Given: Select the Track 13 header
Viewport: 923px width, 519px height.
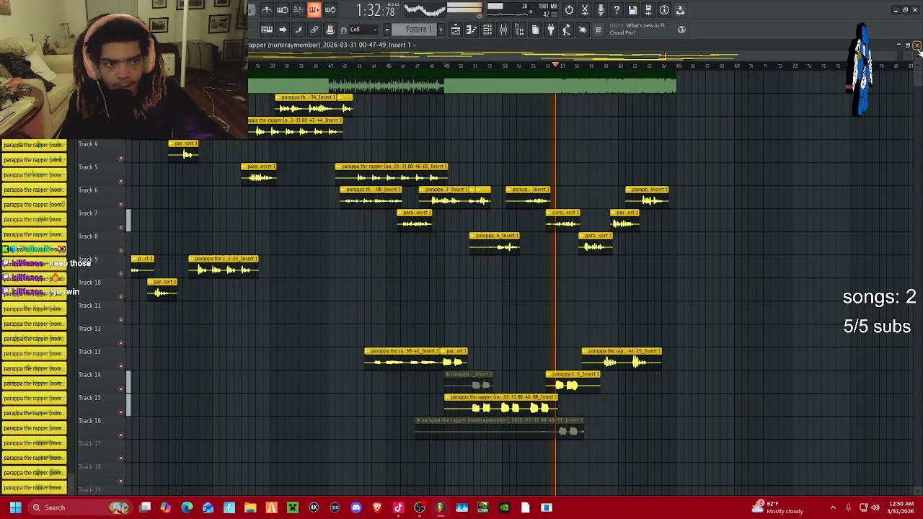Looking at the screenshot, I should point(101,358).
